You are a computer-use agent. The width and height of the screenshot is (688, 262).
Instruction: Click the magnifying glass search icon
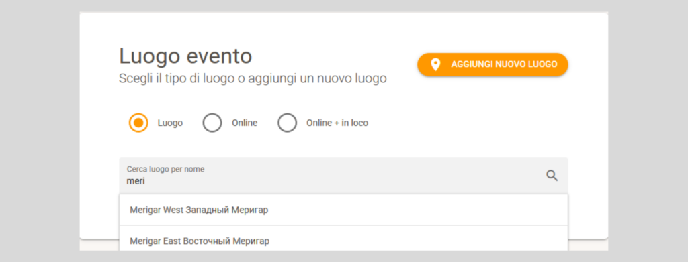(x=552, y=176)
